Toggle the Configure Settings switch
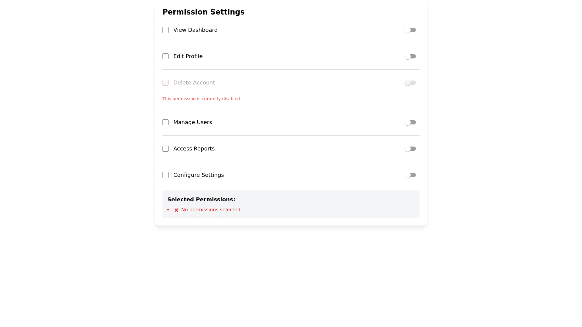The width and height of the screenshot is (582, 327). coord(410,175)
